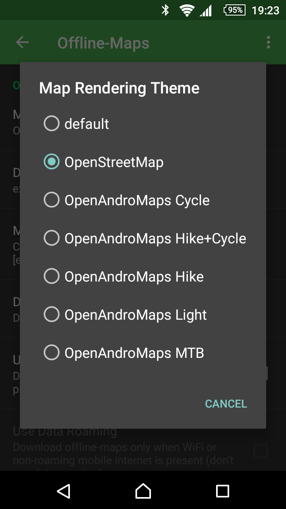This screenshot has height=509, width=286.
Task: Tap the recent apps square icon
Action: point(222,491)
